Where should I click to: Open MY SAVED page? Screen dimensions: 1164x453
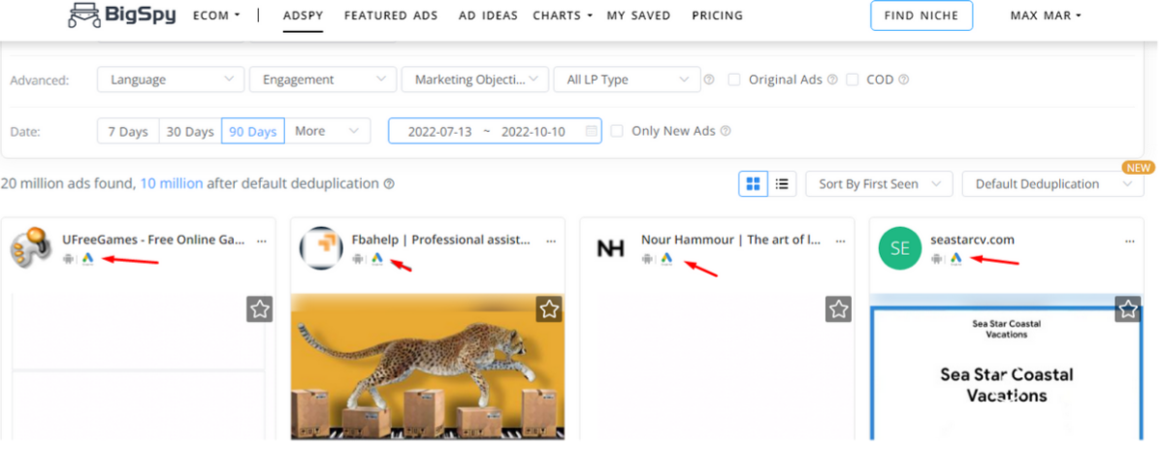click(x=638, y=16)
